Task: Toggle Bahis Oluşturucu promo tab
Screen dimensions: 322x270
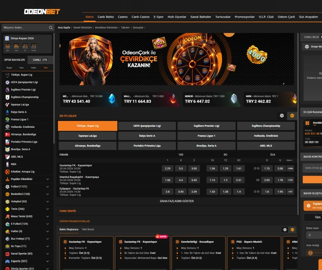Action: tap(69, 229)
